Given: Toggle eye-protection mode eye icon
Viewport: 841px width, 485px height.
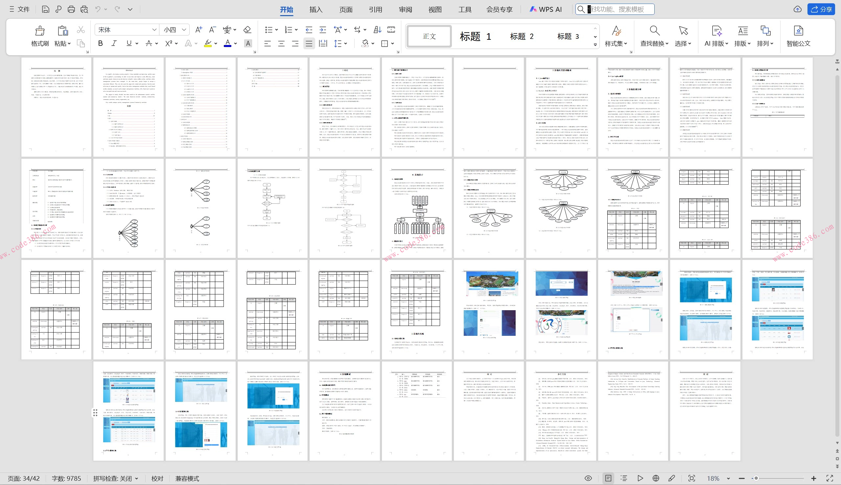Looking at the screenshot, I should point(588,478).
